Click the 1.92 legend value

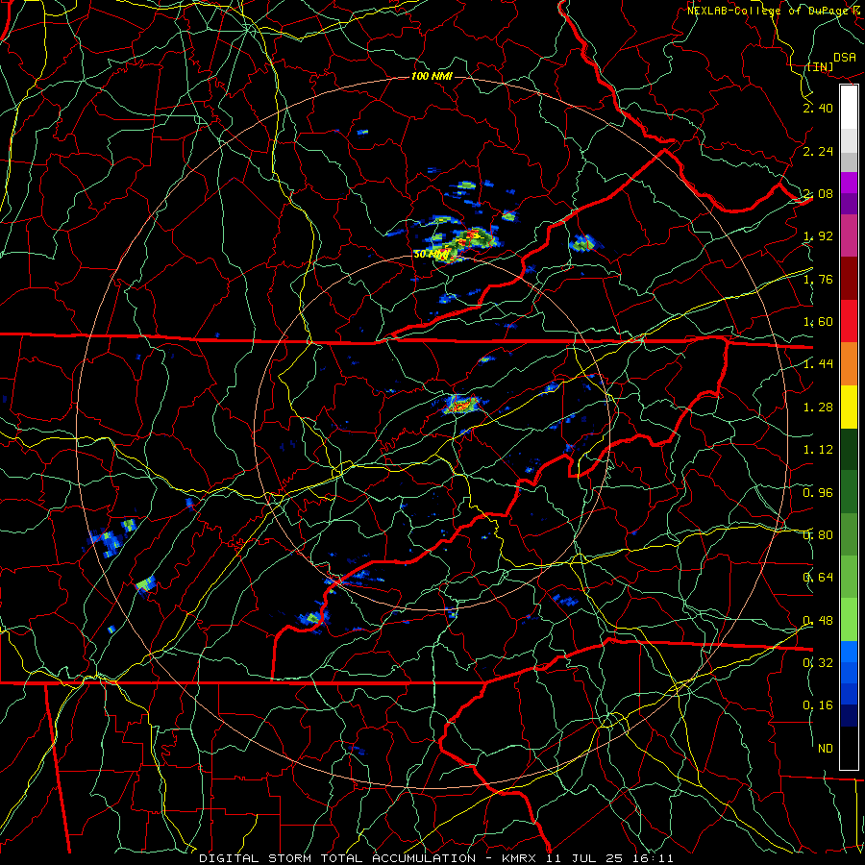pyautogui.click(x=818, y=236)
